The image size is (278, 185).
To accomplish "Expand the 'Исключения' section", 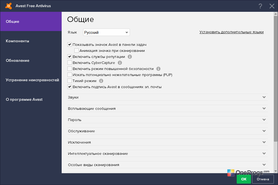I will pyautogui.click(x=167, y=142).
